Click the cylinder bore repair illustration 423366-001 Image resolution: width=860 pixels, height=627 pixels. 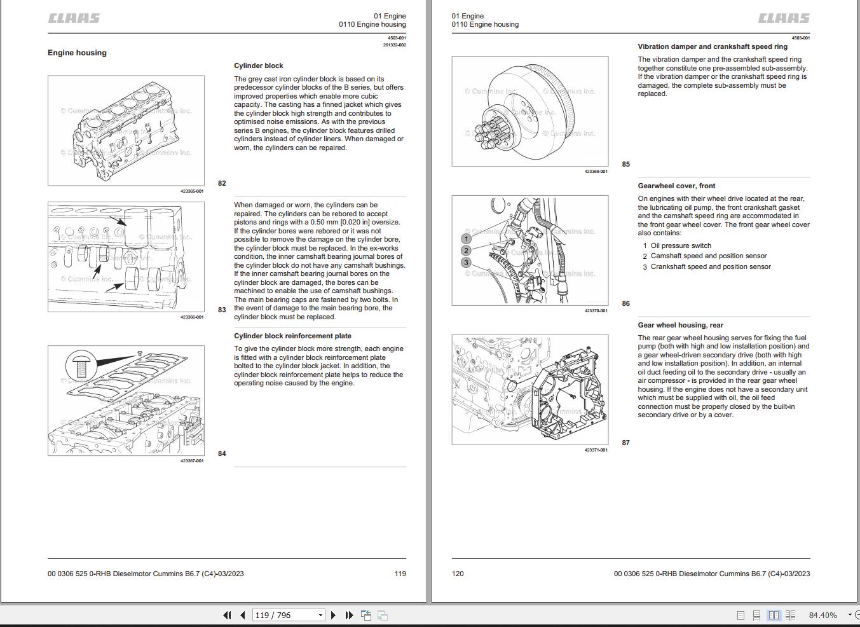click(126, 257)
